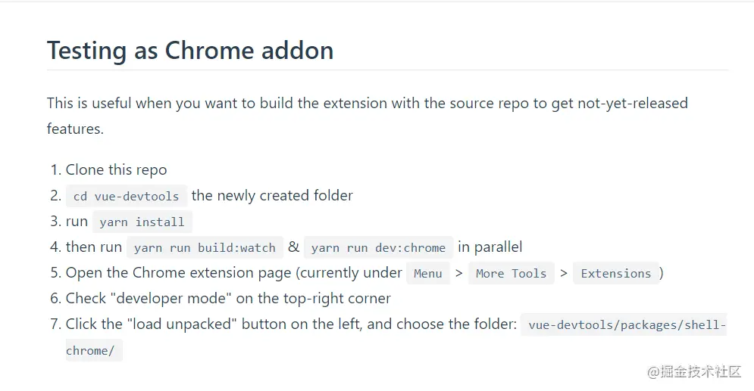The height and width of the screenshot is (391, 754).
Task: Click the "in parallel" text
Action: (x=490, y=247)
